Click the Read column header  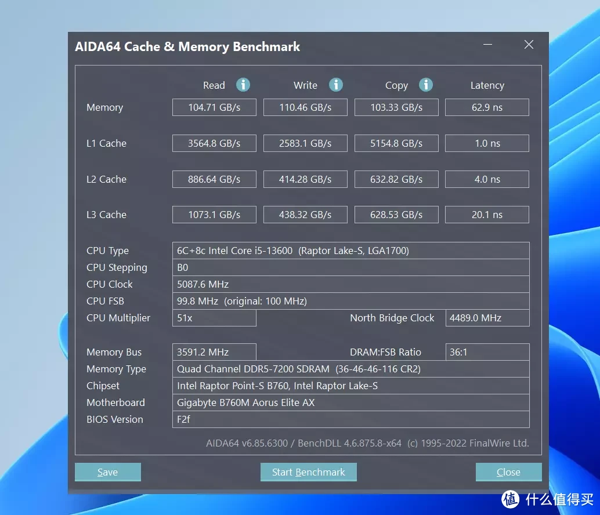[x=214, y=85]
